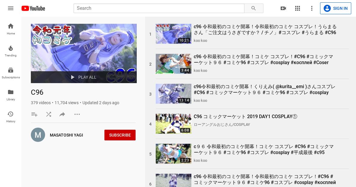Screen dimensions: 356x187
Task: Open video 2 thumbnail with 3:44 duration
Action: [174, 64]
